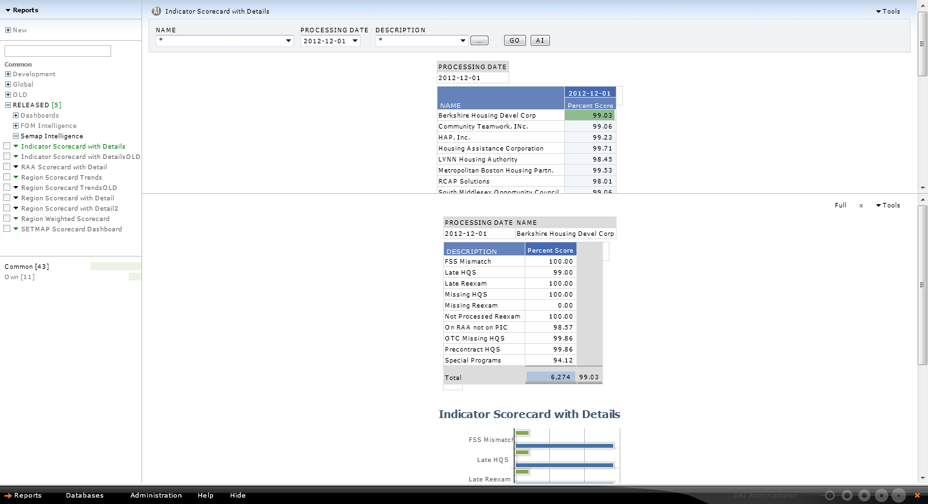Open the Databases menu
The image size is (928, 504).
pyautogui.click(x=85, y=496)
